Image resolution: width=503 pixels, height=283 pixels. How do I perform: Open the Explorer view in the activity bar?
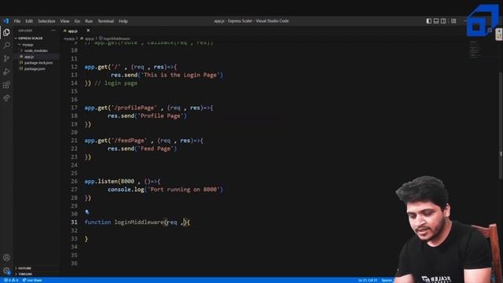coord(6,32)
